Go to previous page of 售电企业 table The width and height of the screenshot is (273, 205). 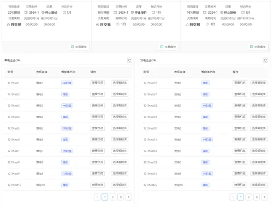pyautogui.click(x=97, y=197)
